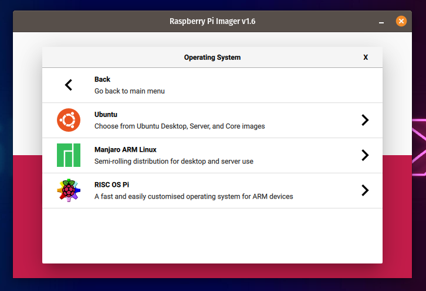The height and width of the screenshot is (291, 426).
Task: Click the RISC OS Pi raspberry icon
Action: (69, 190)
